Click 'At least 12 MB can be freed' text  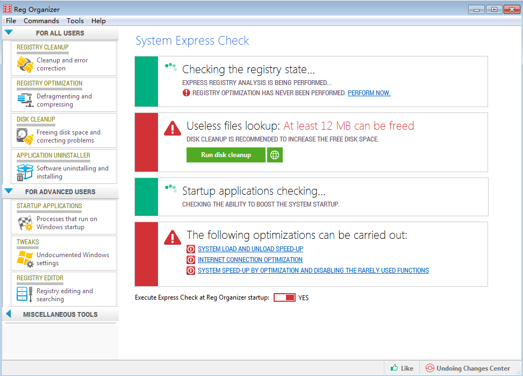[348, 125]
